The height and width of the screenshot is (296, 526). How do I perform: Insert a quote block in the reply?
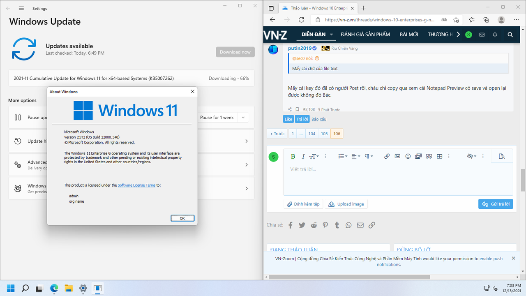click(x=429, y=156)
